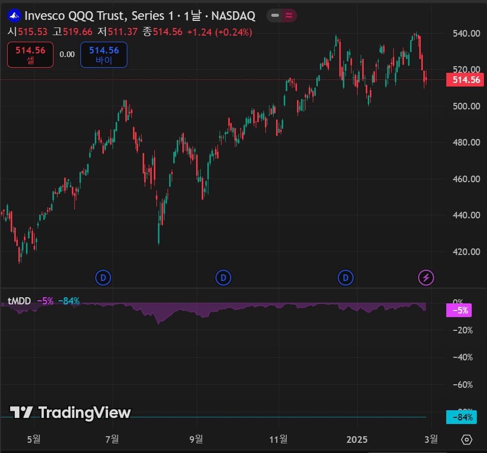Screen dimensions: 487x453
Task: Click the magenta -5% axis label
Action: click(459, 310)
